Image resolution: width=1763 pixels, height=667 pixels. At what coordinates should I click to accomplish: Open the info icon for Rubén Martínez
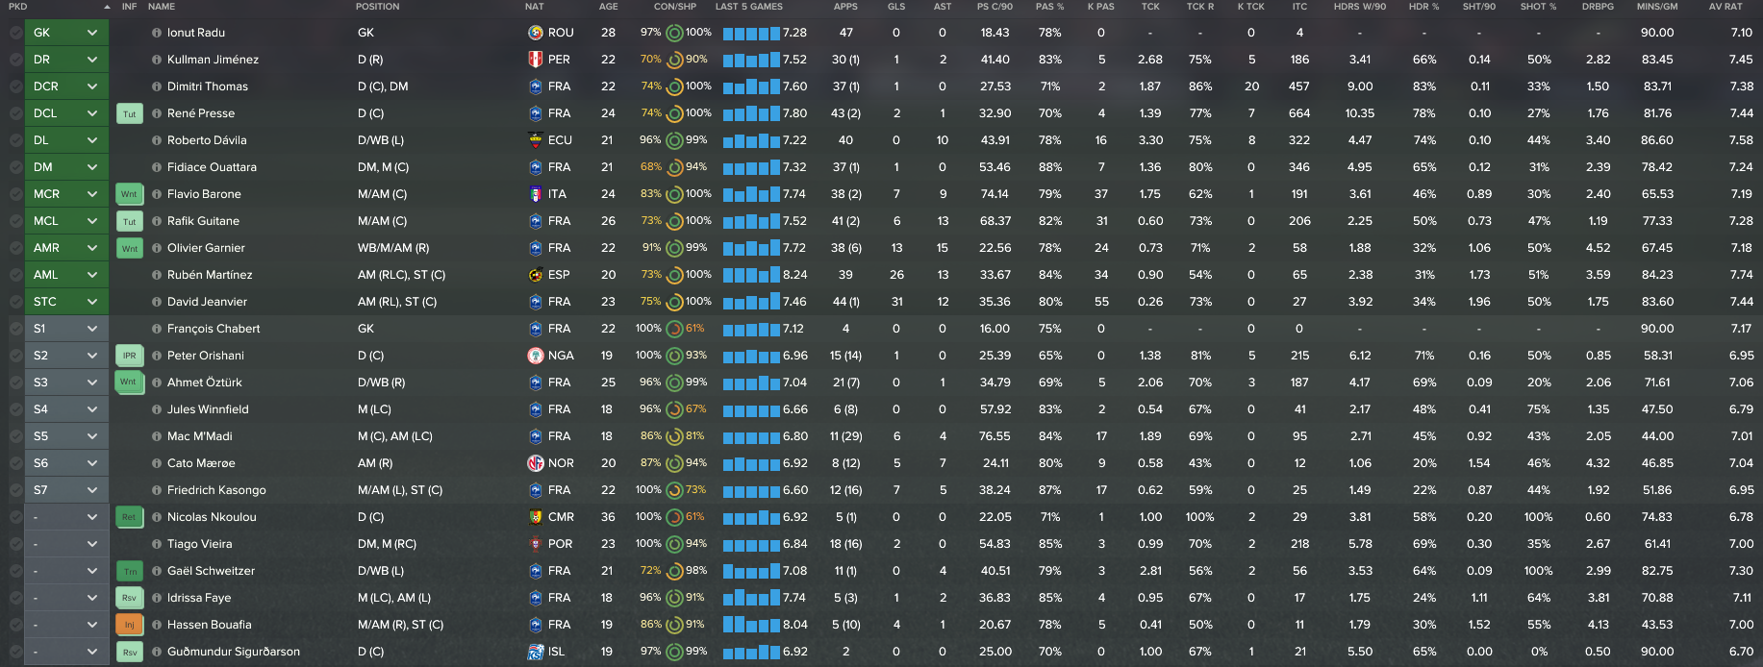[x=157, y=275]
